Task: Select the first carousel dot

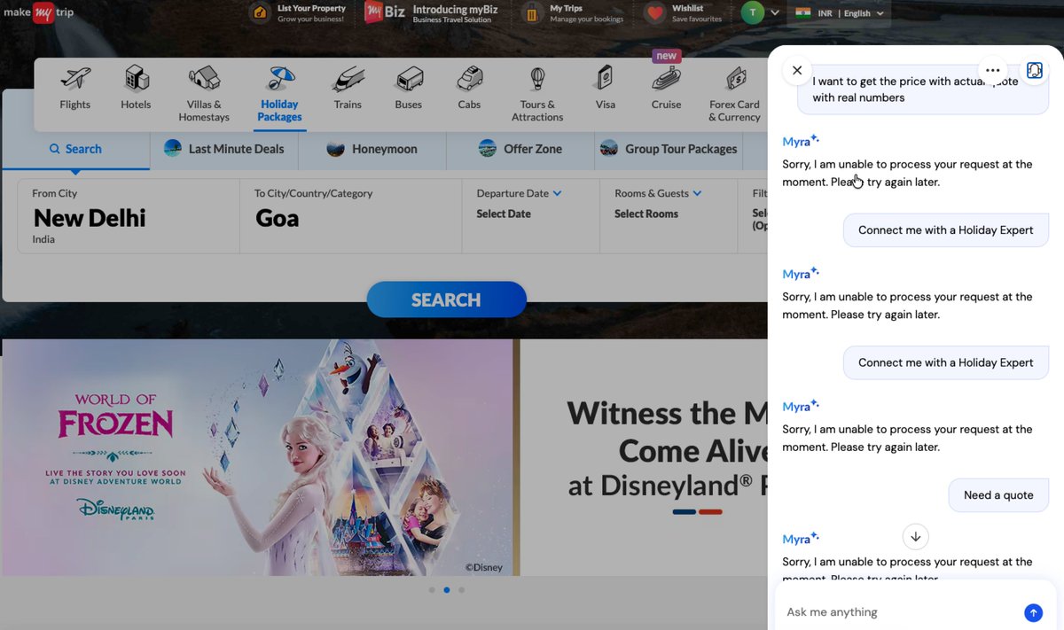Action: 432,589
